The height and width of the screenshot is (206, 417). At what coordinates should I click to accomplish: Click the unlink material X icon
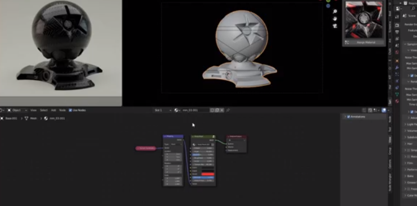point(222,110)
